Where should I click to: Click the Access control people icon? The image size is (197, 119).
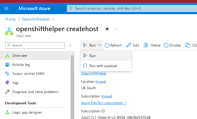(x=7, y=74)
